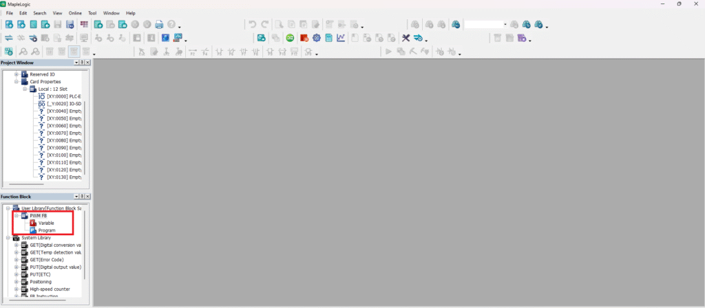Expand the High-speed counter node
The width and height of the screenshot is (705, 308).
coord(17,289)
